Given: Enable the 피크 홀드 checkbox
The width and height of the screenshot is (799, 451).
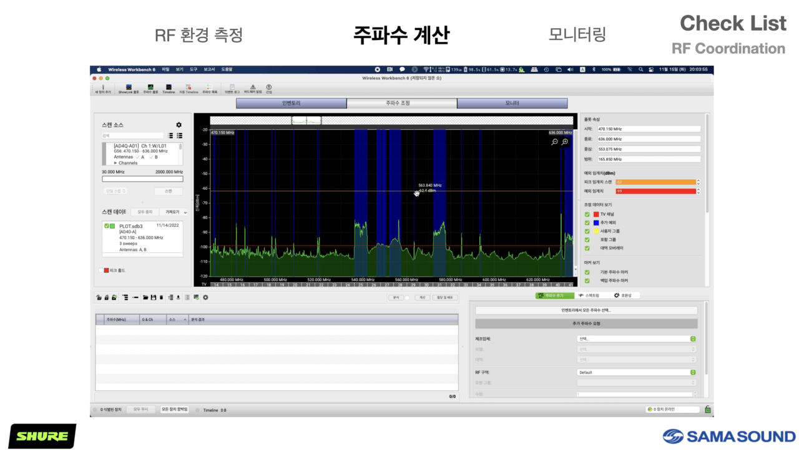Looking at the screenshot, I should [100, 270].
